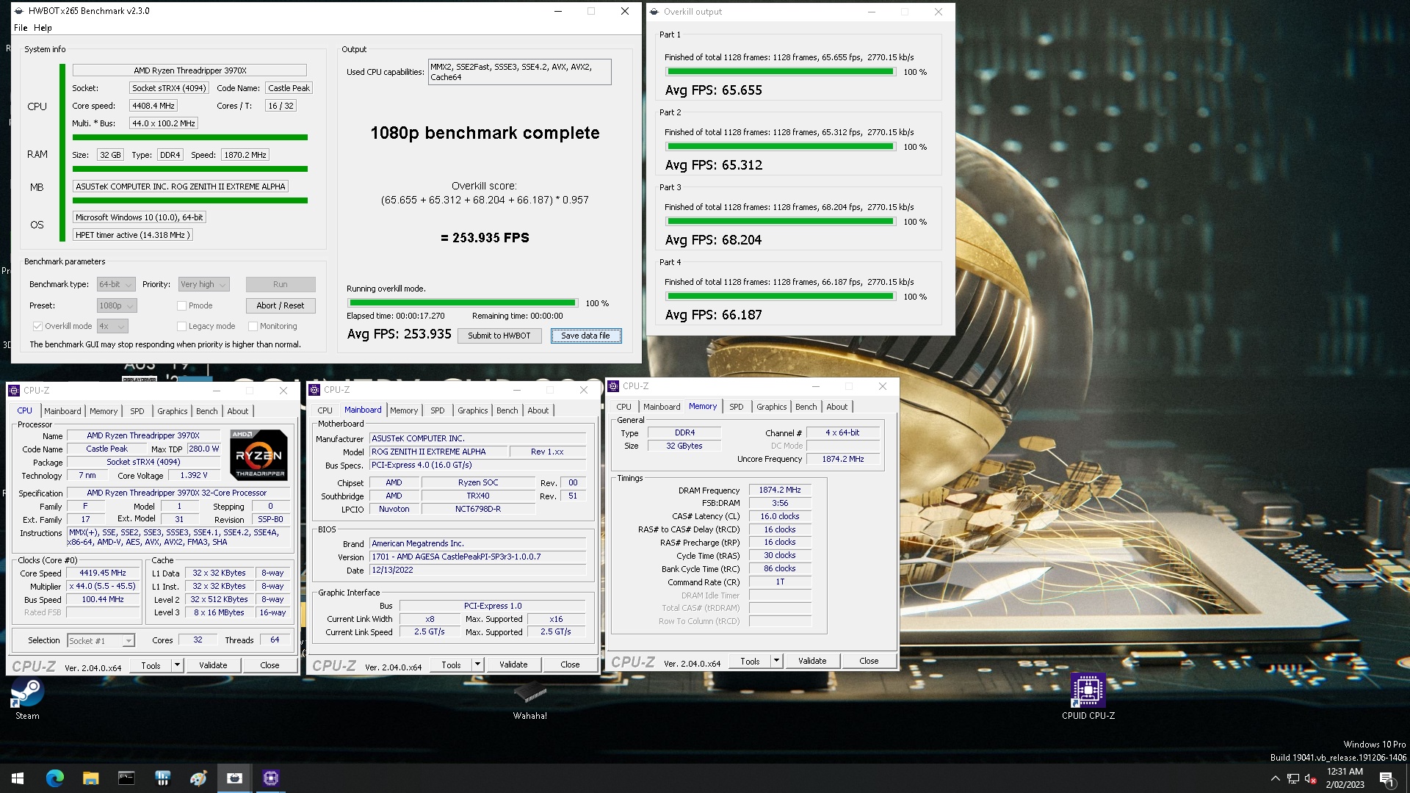Open Memory tab in Mainboard CPU-Z window
This screenshot has height=793, width=1410.
tap(403, 410)
